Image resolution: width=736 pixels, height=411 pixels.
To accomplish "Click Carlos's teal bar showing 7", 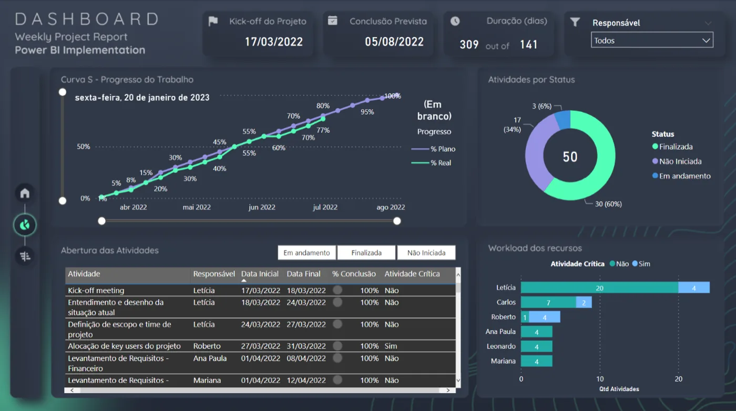I will pyautogui.click(x=548, y=302).
